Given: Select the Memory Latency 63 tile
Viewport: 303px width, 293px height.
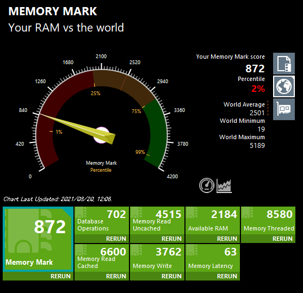Looking at the screenshot, I should pos(213,258).
